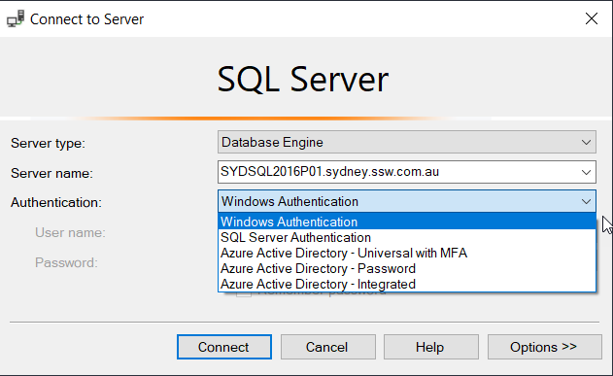Image resolution: width=613 pixels, height=376 pixels.
Task: Click the Connect to Server title icon
Action: pyautogui.click(x=16, y=18)
